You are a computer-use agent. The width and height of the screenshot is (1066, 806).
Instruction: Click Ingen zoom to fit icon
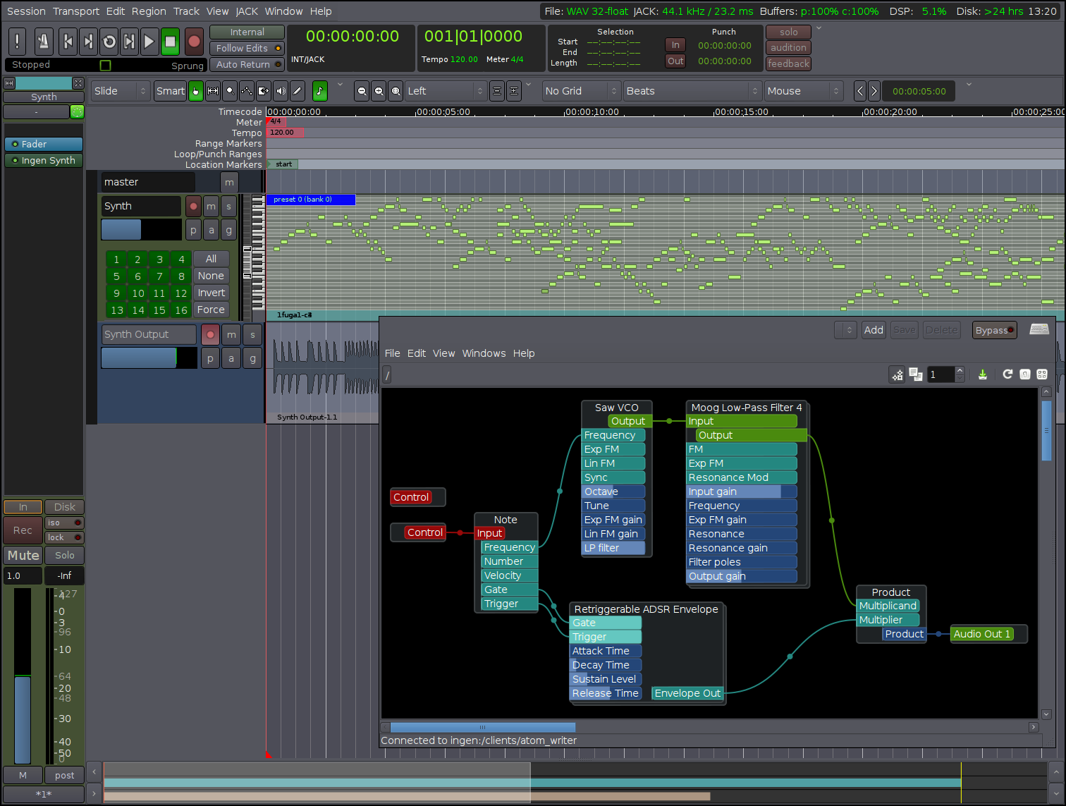(1042, 374)
